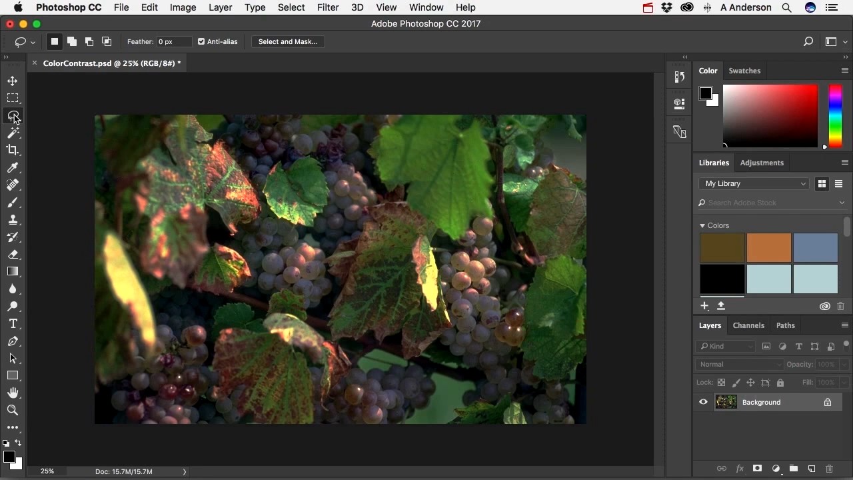This screenshot has height=480, width=853.
Task: Select the Eyedropper tool
Action: tap(13, 168)
